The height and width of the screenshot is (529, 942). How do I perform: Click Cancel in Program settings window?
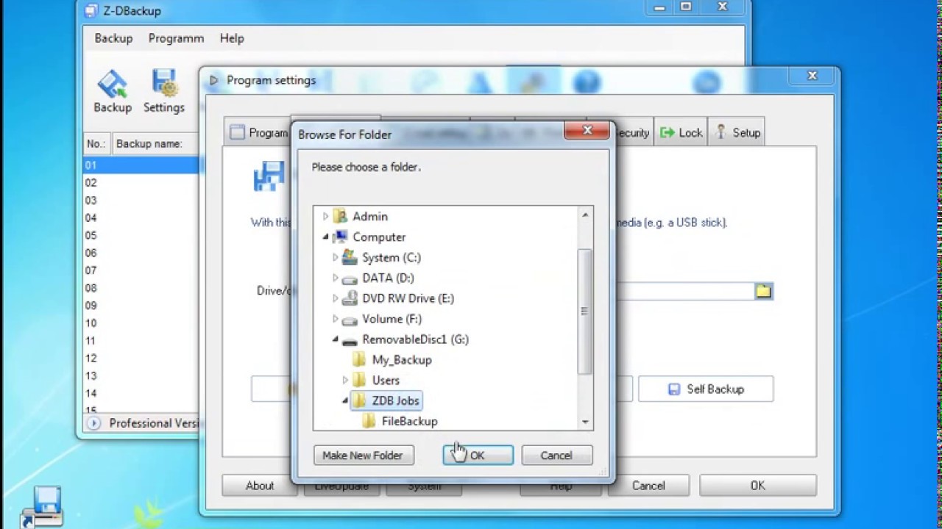coord(648,486)
